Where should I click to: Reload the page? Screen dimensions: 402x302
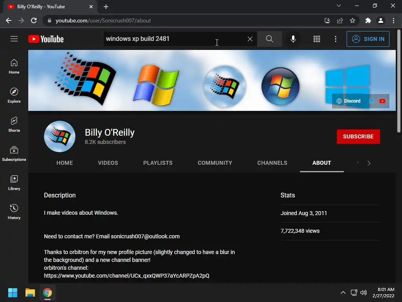[34, 20]
